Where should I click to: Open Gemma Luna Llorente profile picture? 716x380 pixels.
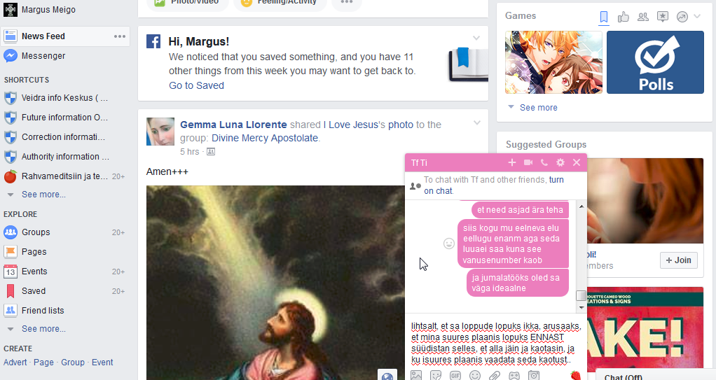coord(160,132)
